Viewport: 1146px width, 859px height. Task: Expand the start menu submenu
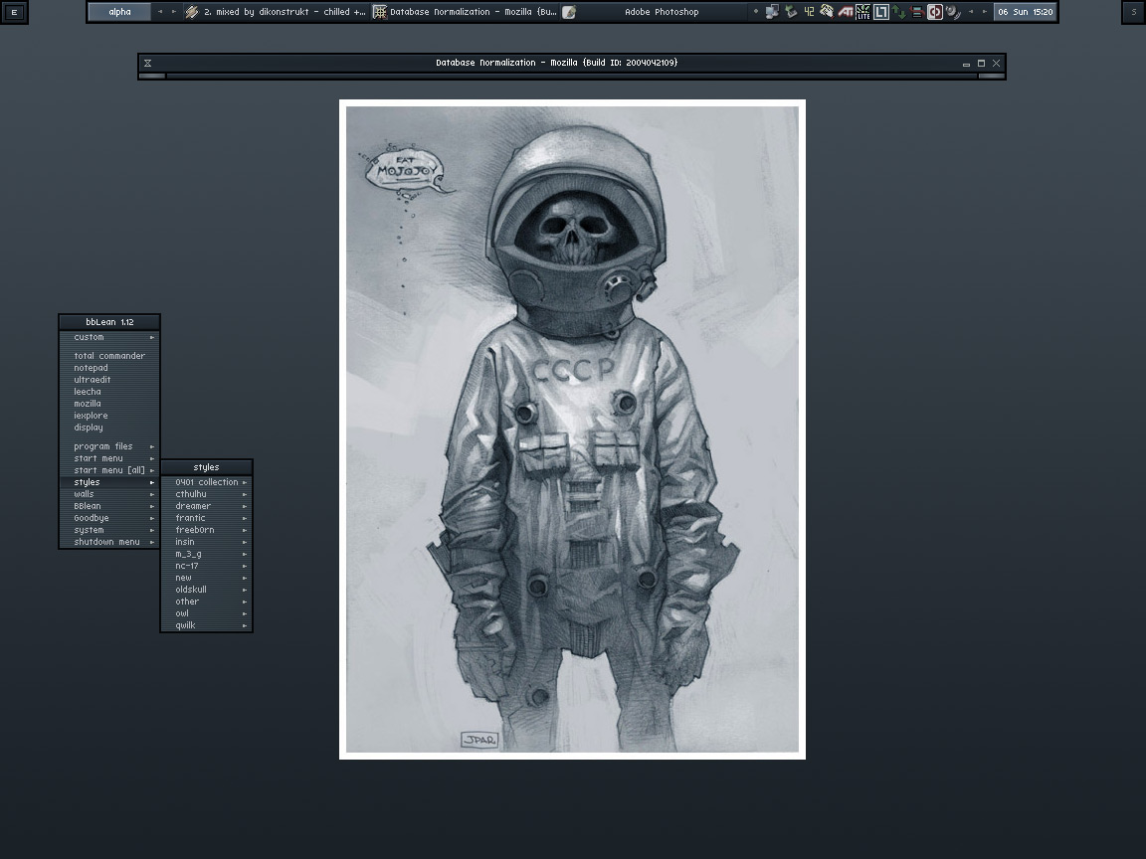109,458
